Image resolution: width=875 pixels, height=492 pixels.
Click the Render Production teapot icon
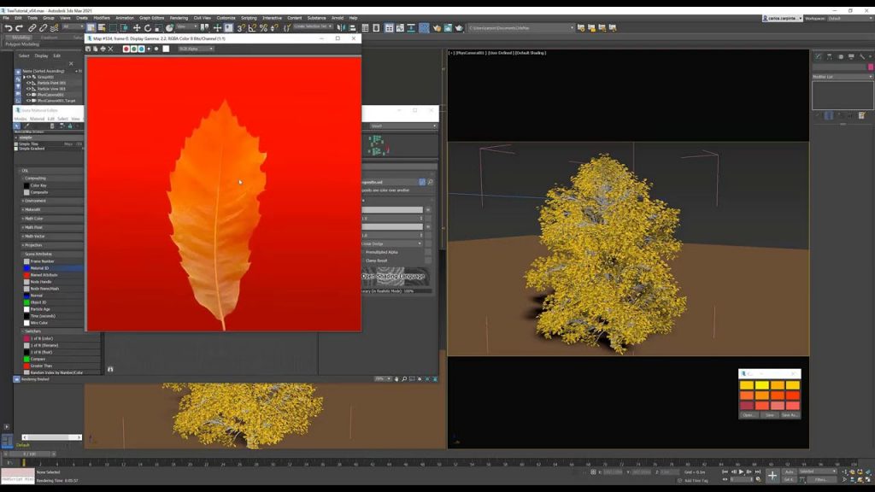click(x=437, y=27)
